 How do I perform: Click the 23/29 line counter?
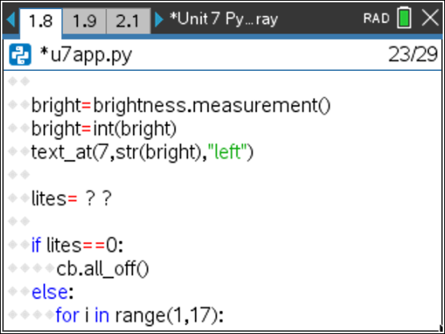click(x=413, y=54)
